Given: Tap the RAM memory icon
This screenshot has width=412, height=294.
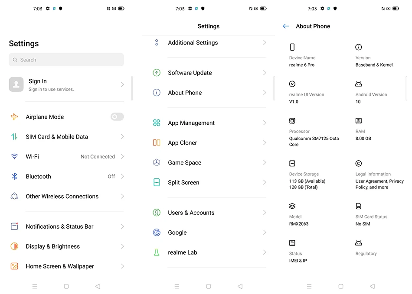Looking at the screenshot, I should coord(358,121).
